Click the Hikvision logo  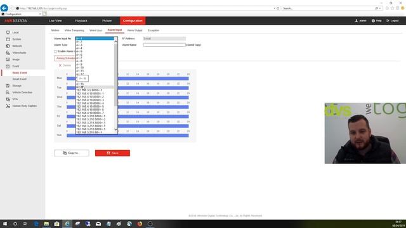(x=16, y=21)
